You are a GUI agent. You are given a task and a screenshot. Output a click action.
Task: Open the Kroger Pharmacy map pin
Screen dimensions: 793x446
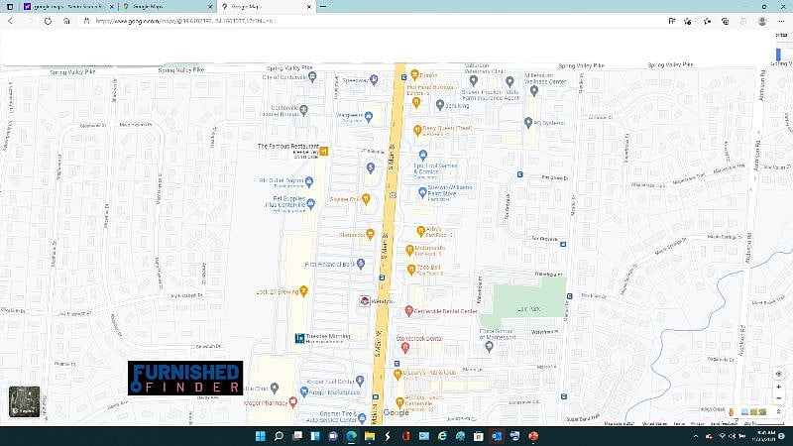[292, 402]
